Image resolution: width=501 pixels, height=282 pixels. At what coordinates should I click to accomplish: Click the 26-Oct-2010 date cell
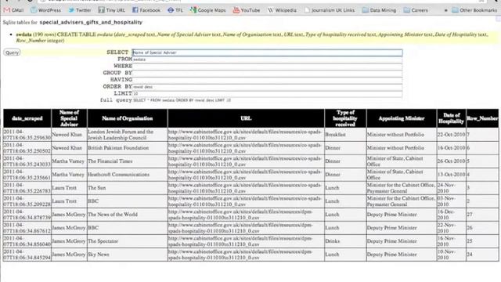(451, 161)
